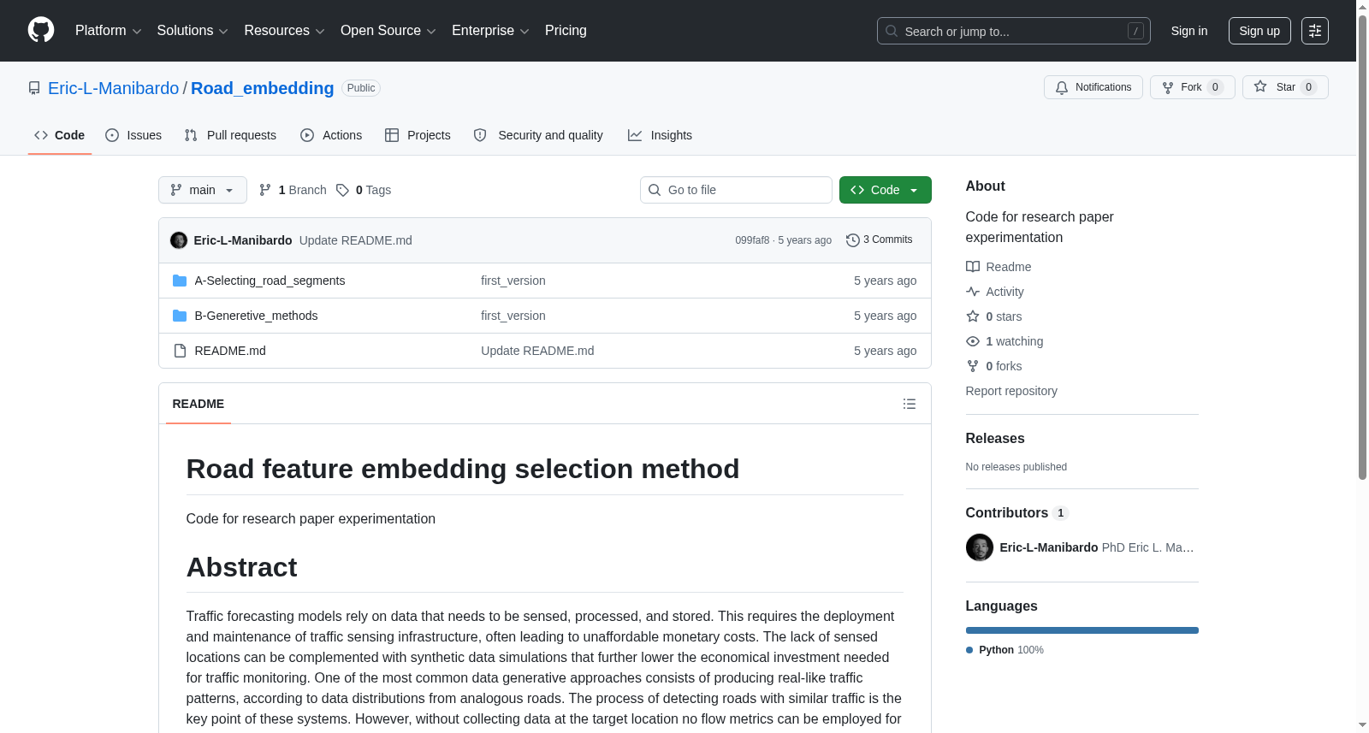Click the Activity pulse icon
The width and height of the screenshot is (1369, 733).
point(973,292)
